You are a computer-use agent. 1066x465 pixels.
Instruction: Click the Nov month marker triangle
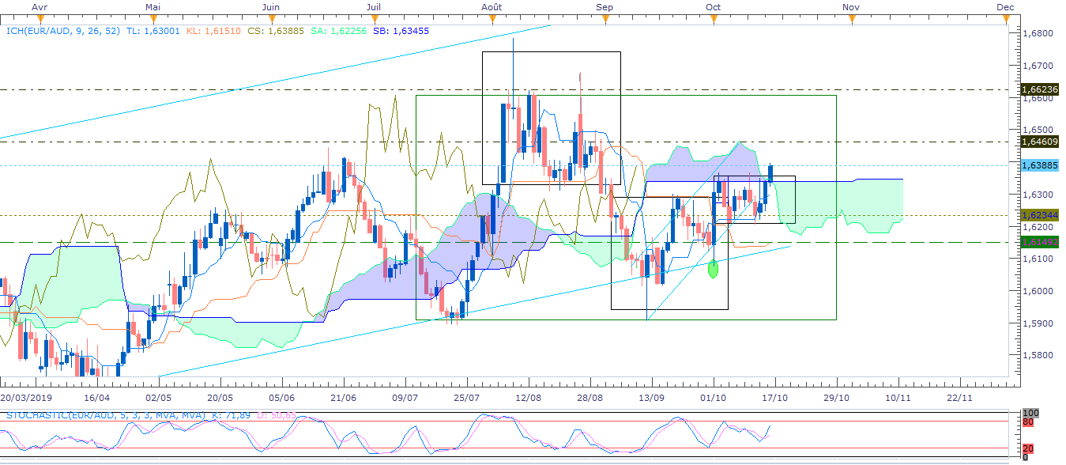coord(851,19)
